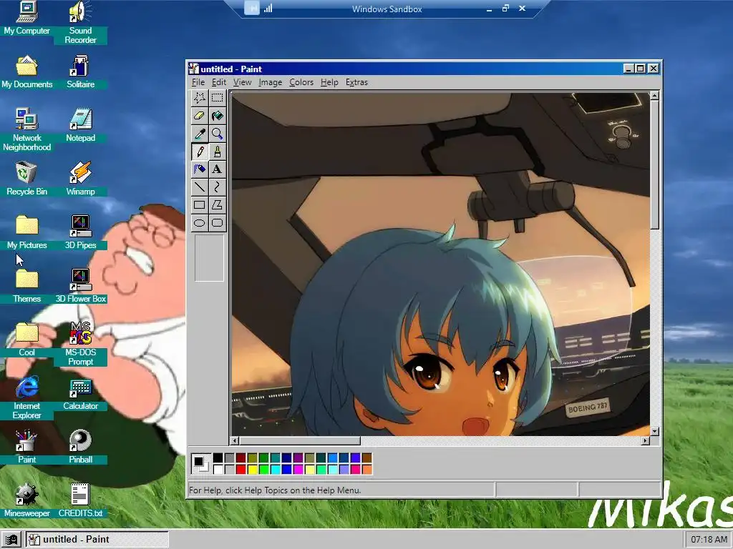The height and width of the screenshot is (549, 733).
Task: Open the Colors menu
Action: (x=301, y=82)
